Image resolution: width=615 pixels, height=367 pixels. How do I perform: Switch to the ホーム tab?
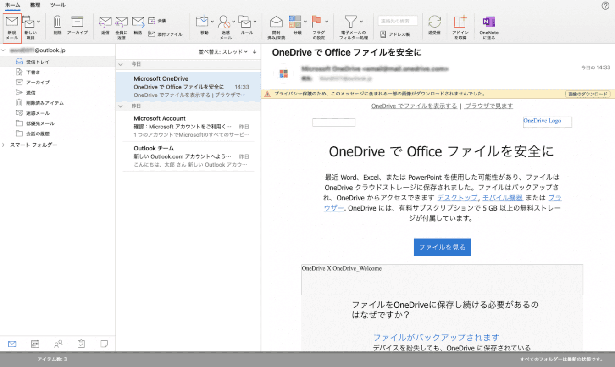(x=12, y=5)
